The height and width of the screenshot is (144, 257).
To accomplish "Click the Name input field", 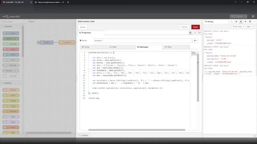I will [143, 40].
